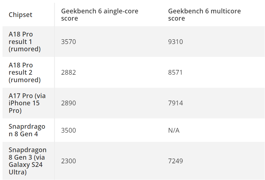
Task: Click the 2882 single-core score value
Action: click(x=69, y=72)
